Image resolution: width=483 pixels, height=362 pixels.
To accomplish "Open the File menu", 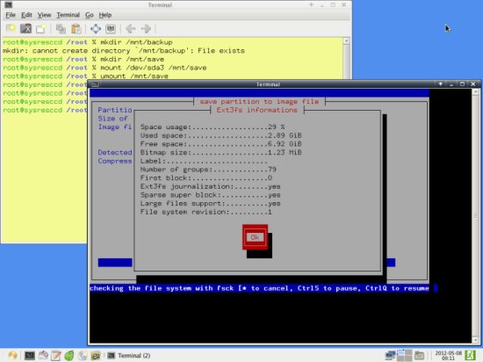I will [x=11, y=15].
